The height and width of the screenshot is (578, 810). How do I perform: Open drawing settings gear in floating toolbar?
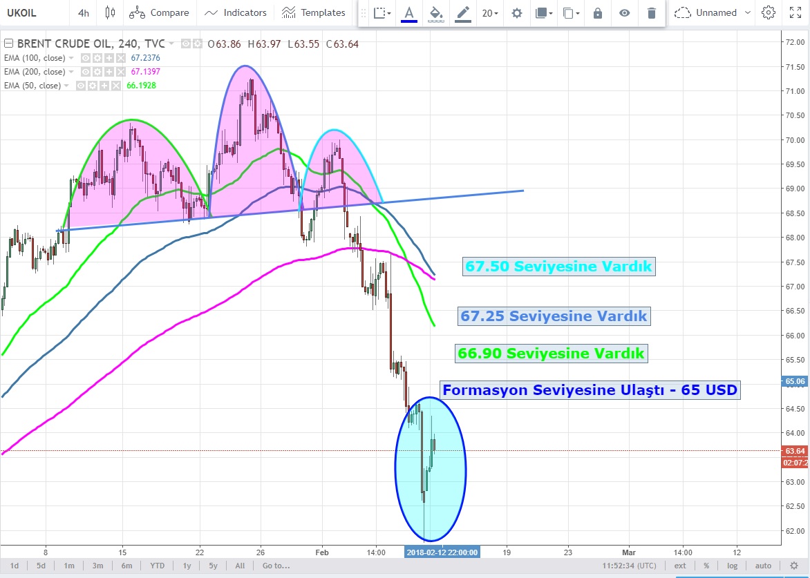coord(516,12)
